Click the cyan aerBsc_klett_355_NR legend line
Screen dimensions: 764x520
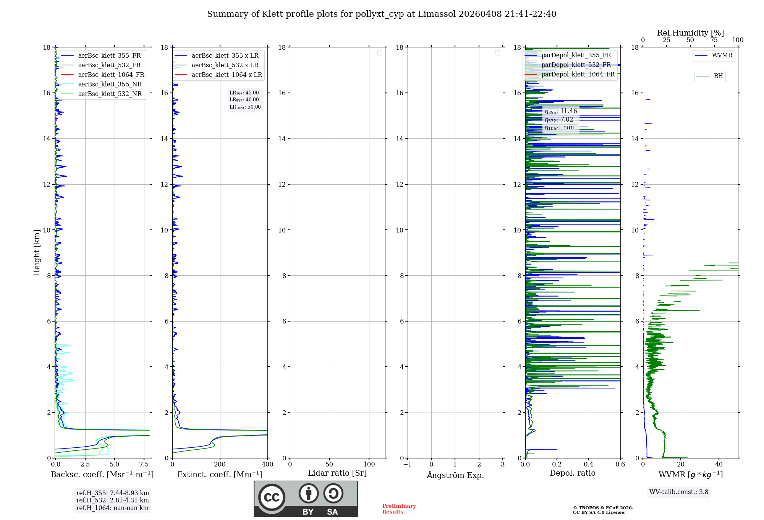coord(67,84)
